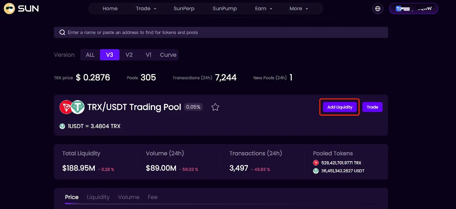Click the SUN logo in the header
The height and width of the screenshot is (209, 456).
[x=21, y=9]
